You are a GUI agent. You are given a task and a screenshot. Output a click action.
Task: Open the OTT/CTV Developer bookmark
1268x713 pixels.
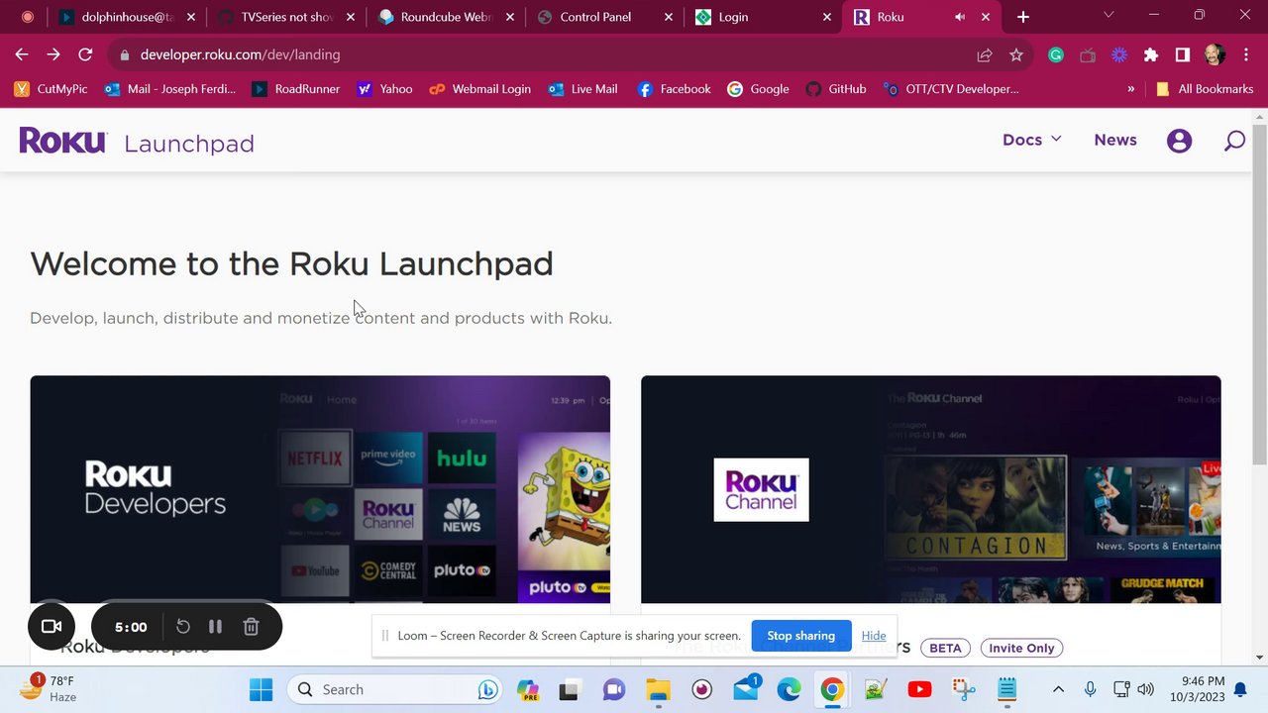point(950,89)
